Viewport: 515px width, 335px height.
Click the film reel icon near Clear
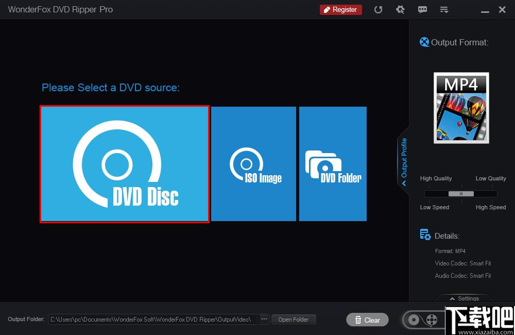(x=432, y=320)
